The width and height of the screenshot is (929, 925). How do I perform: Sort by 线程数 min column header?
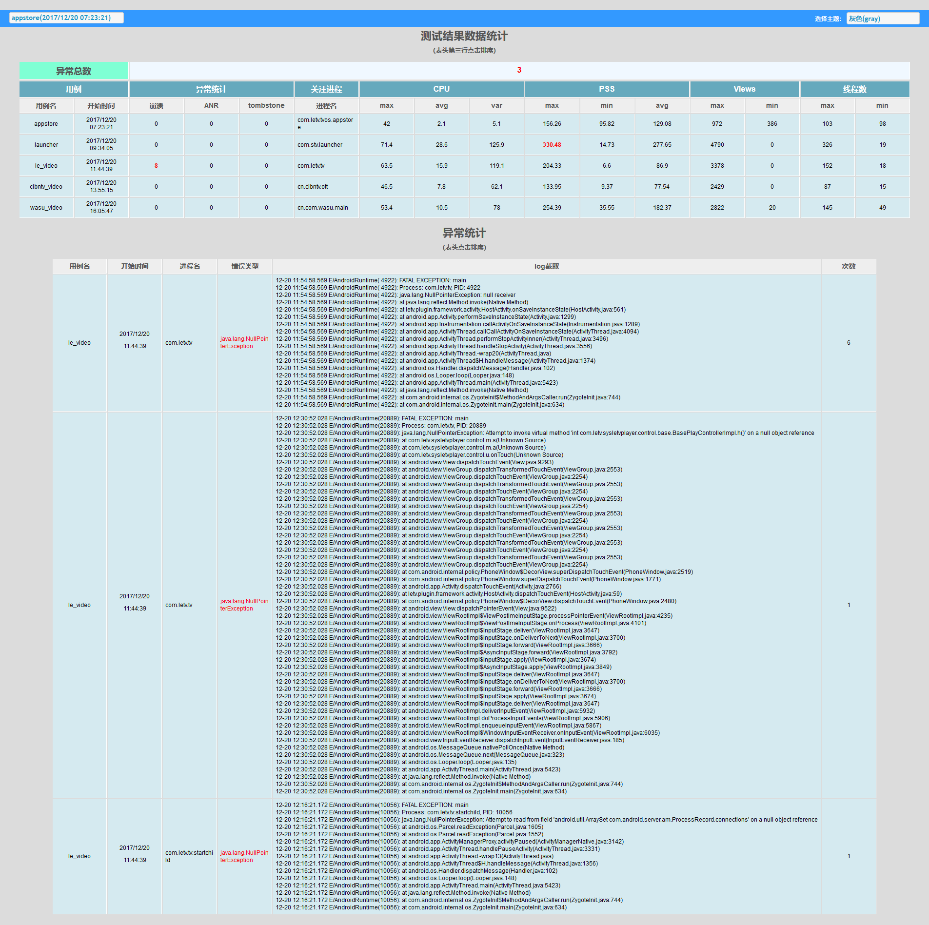(882, 106)
